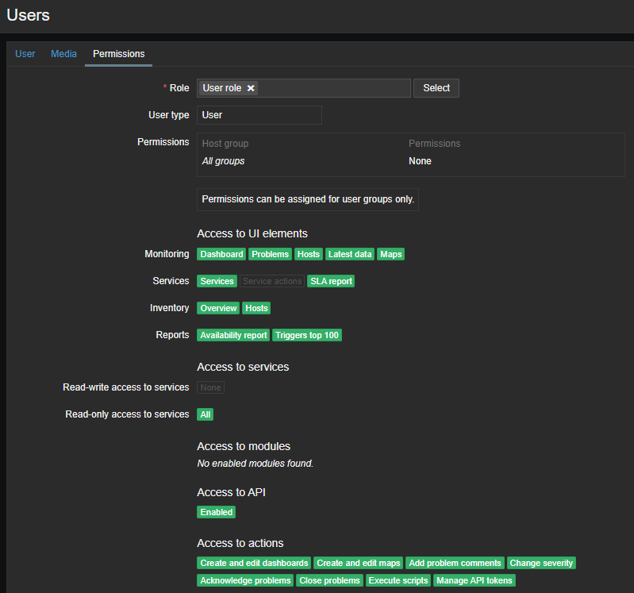634x593 pixels.
Task: Click the Problems tag under Monitoring
Action: point(270,254)
